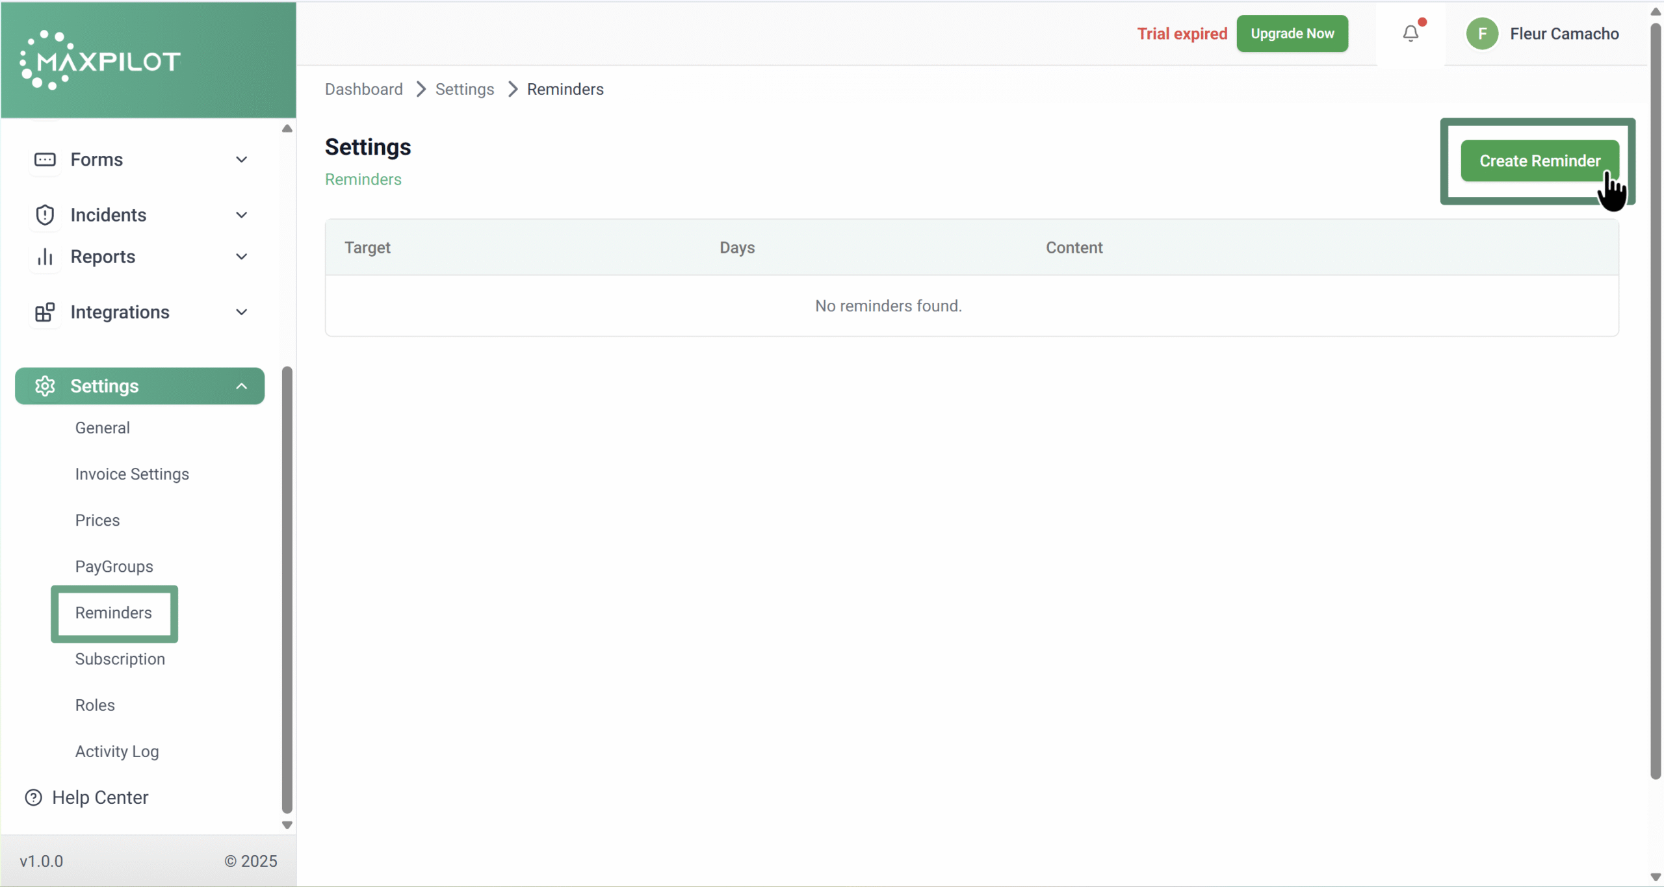
Task: Click the Integrations blocks icon
Action: [45, 313]
